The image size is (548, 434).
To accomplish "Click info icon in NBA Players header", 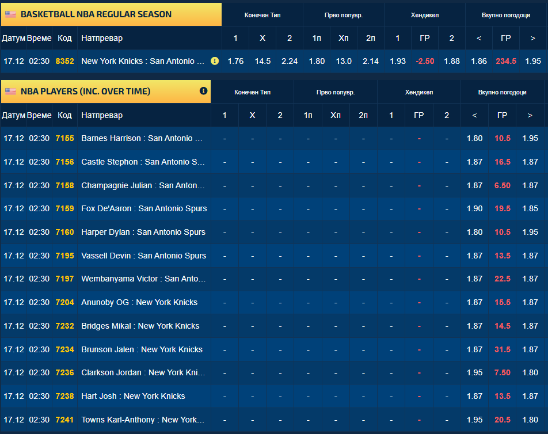I will coord(203,91).
